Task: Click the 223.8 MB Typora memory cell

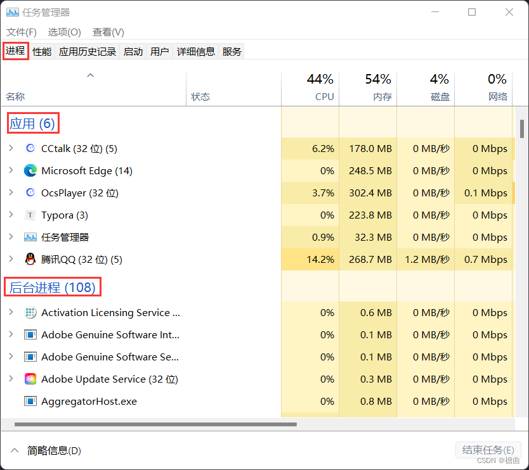Action: (x=368, y=215)
